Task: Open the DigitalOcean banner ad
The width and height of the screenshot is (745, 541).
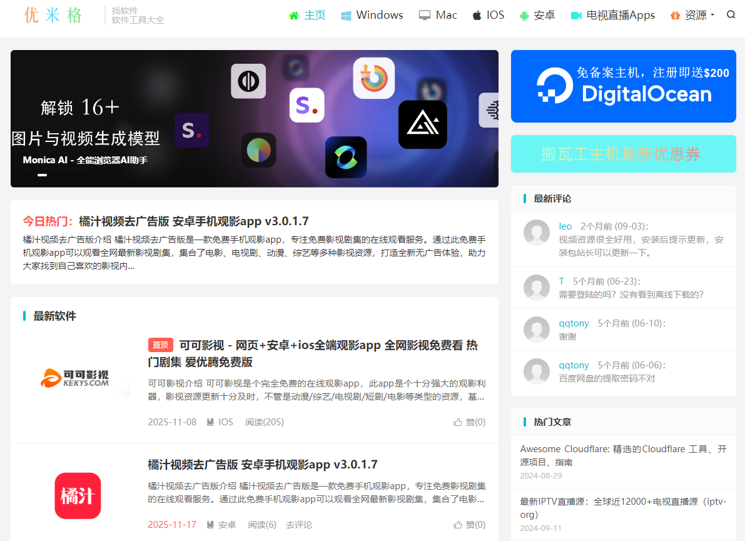Action: (x=623, y=86)
